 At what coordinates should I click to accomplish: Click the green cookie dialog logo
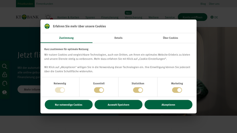(x=47, y=26)
